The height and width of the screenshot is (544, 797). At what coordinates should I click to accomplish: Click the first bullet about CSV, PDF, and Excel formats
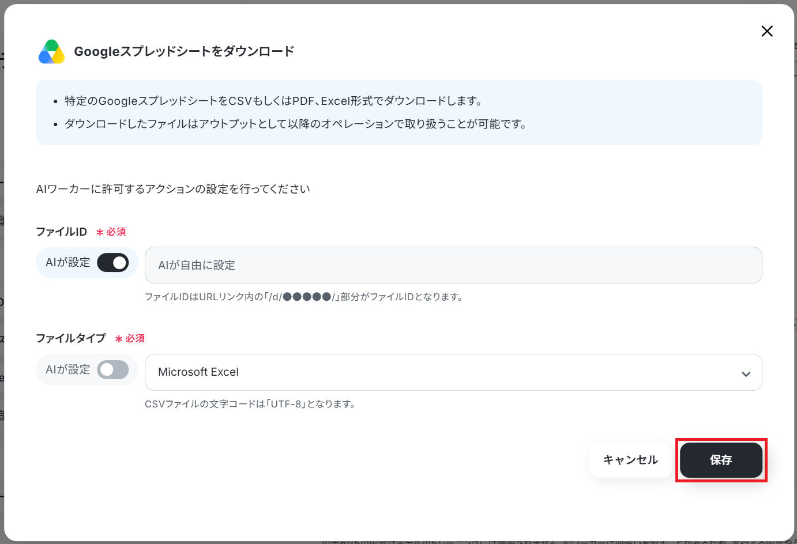pos(273,101)
